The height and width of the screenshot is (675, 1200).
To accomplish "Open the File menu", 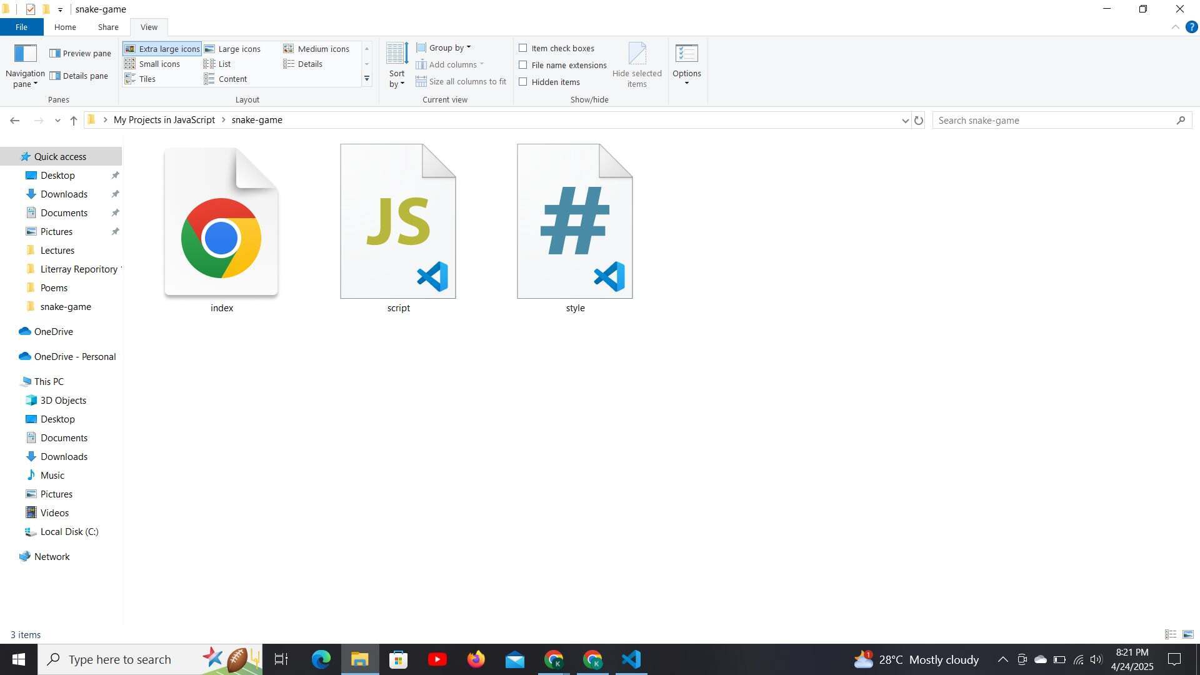I will pos(21,27).
